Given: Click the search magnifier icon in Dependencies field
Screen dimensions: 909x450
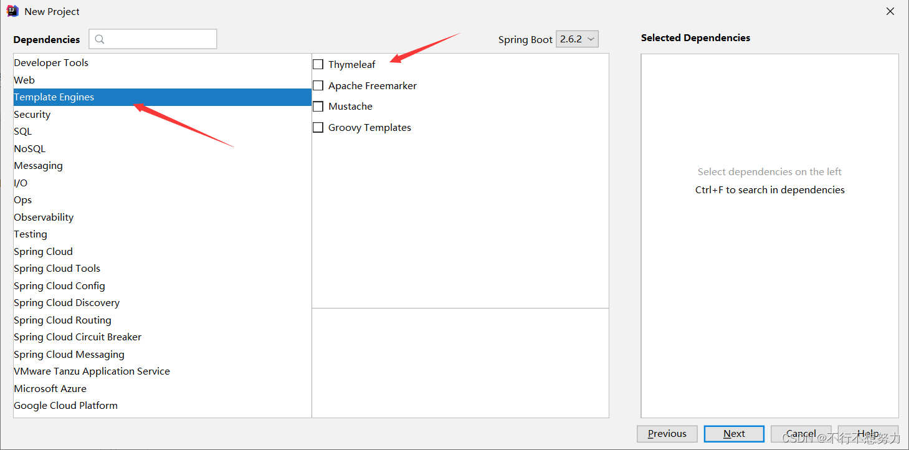Looking at the screenshot, I should 100,39.
